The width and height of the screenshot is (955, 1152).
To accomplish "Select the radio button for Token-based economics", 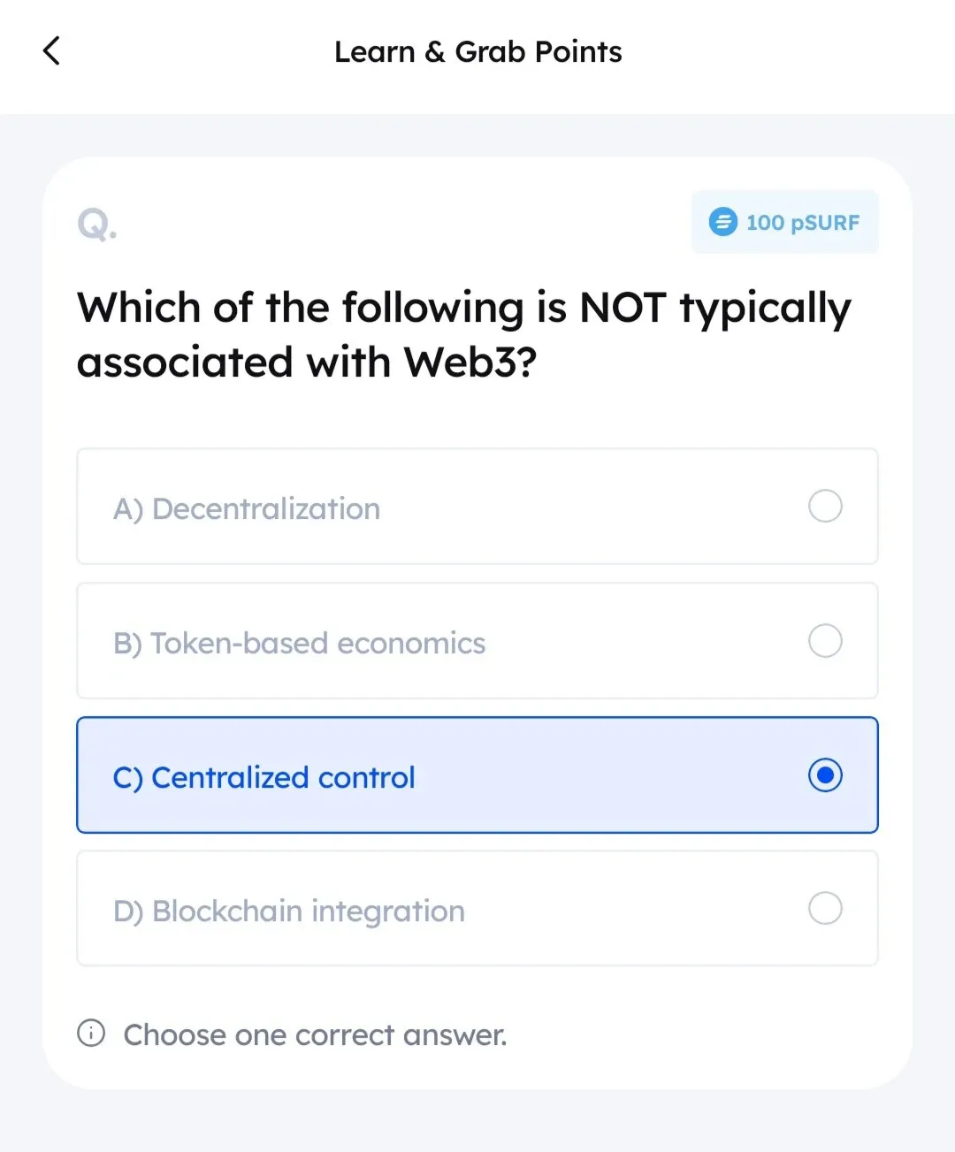I will tap(824, 640).
